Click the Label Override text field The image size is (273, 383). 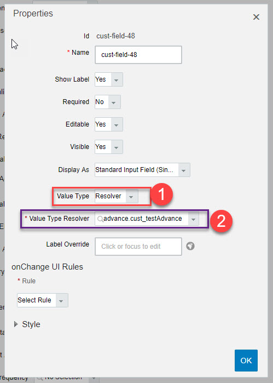138,247
